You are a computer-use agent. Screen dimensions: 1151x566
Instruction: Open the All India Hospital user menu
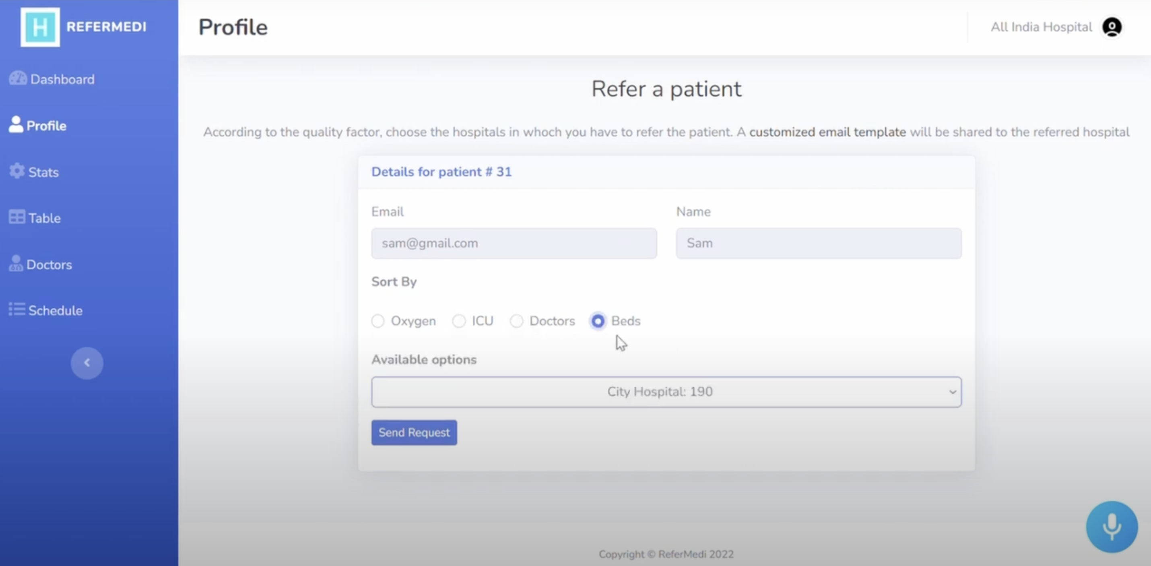click(x=1041, y=27)
